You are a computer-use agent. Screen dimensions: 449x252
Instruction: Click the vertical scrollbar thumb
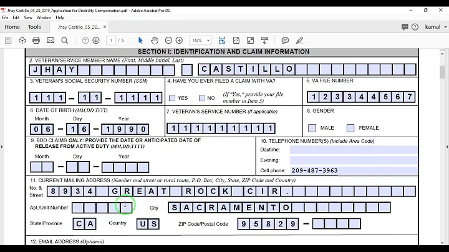(442, 72)
